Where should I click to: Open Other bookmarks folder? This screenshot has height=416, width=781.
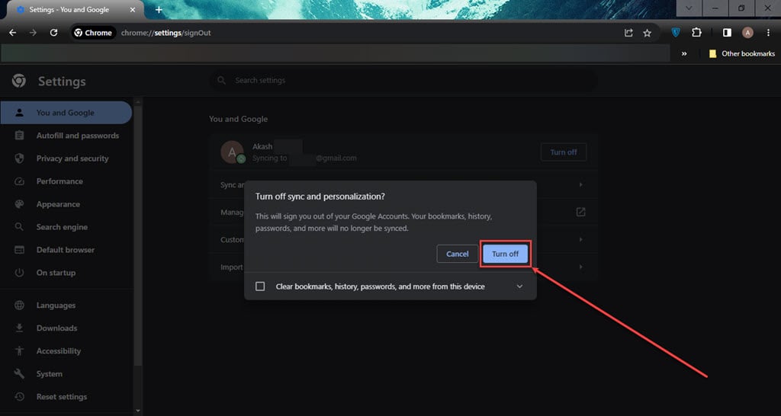click(741, 53)
